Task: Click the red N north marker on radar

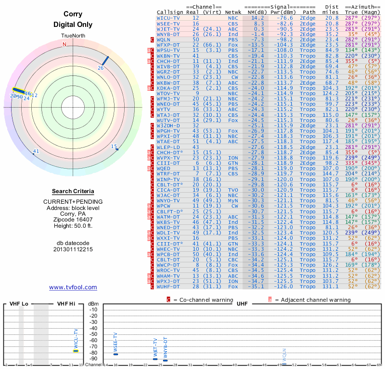Action: [64, 44]
